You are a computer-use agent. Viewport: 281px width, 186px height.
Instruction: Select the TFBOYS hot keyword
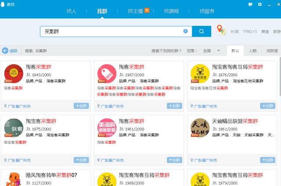250,32
